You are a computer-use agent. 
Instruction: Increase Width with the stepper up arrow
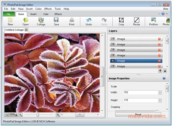tap(160, 92)
